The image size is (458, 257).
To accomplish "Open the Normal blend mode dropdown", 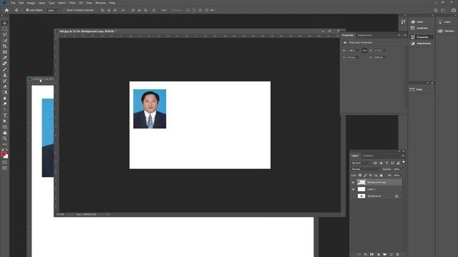I will (x=366, y=169).
